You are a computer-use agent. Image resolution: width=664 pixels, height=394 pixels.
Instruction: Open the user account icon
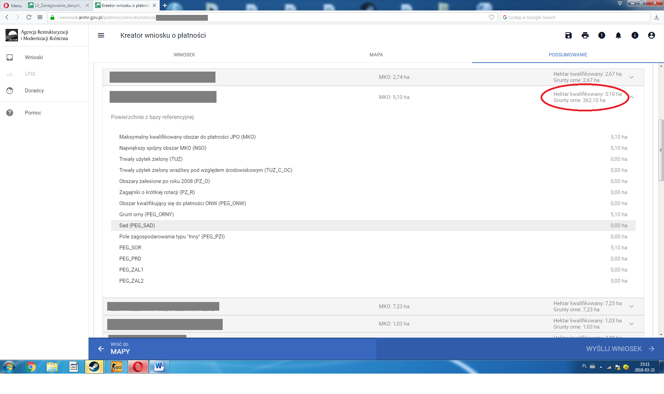[651, 35]
